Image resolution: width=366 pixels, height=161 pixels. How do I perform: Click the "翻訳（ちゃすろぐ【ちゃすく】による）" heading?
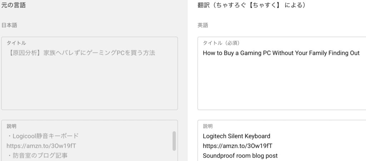point(251,5)
